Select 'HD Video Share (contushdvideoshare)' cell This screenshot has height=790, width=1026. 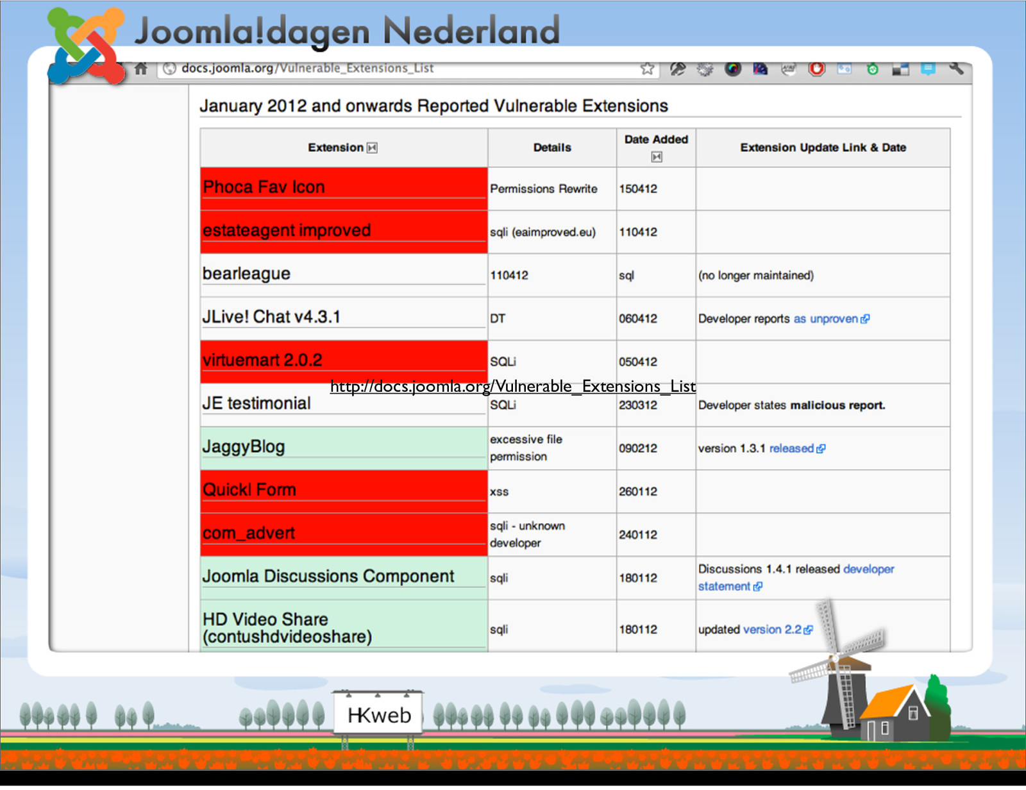tap(344, 626)
